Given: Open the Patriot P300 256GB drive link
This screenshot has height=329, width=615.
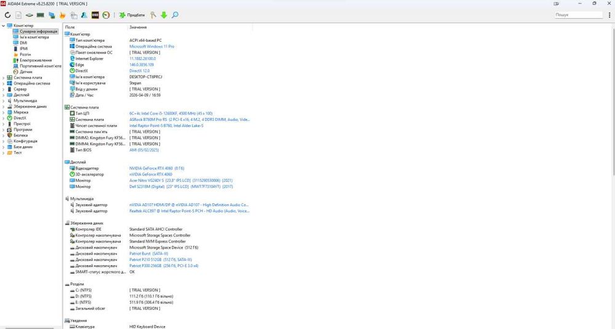Looking at the screenshot, I should pyautogui.click(x=164, y=266).
